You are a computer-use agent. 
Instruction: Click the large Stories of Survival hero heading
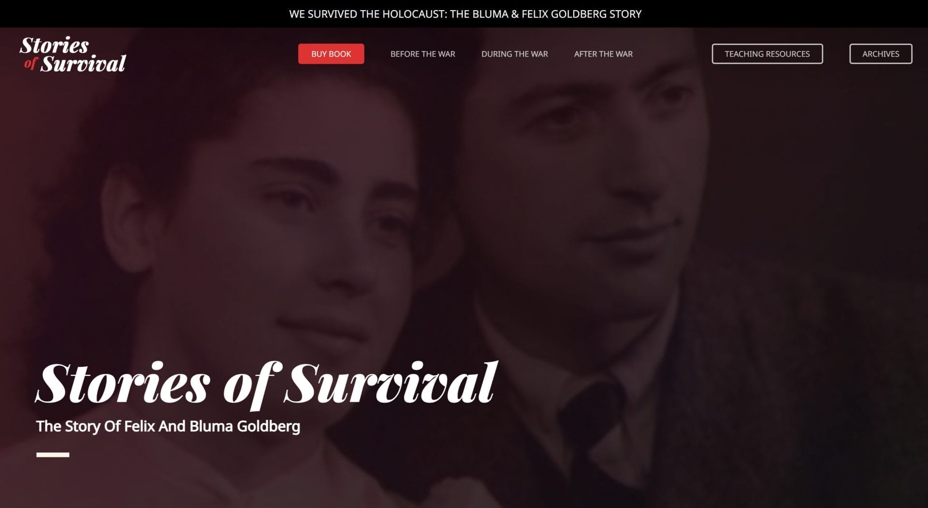[266, 383]
